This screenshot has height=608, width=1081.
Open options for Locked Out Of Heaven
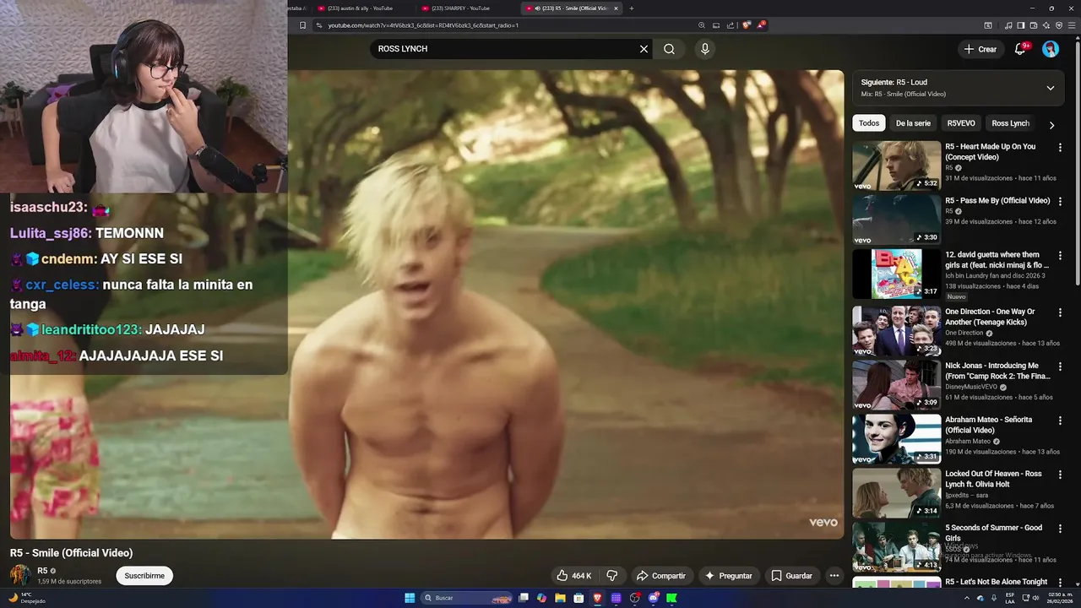[1060, 475]
